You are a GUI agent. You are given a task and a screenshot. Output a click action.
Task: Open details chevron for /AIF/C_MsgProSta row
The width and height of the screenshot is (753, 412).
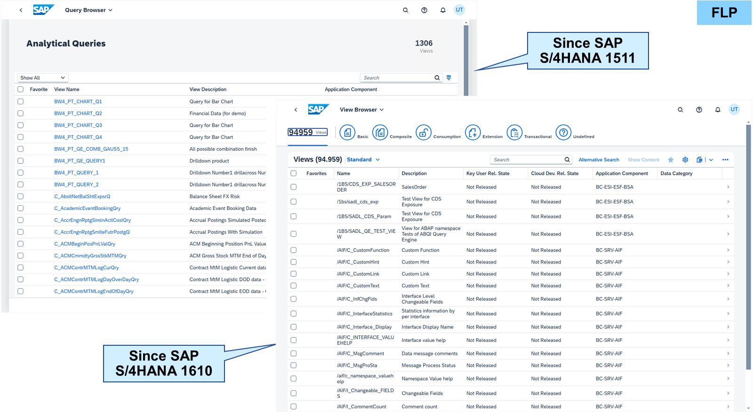[728, 365]
